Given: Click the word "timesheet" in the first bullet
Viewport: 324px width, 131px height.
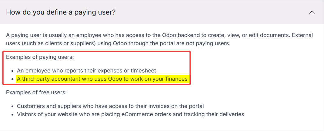Looking at the screenshot, I should [143, 71].
